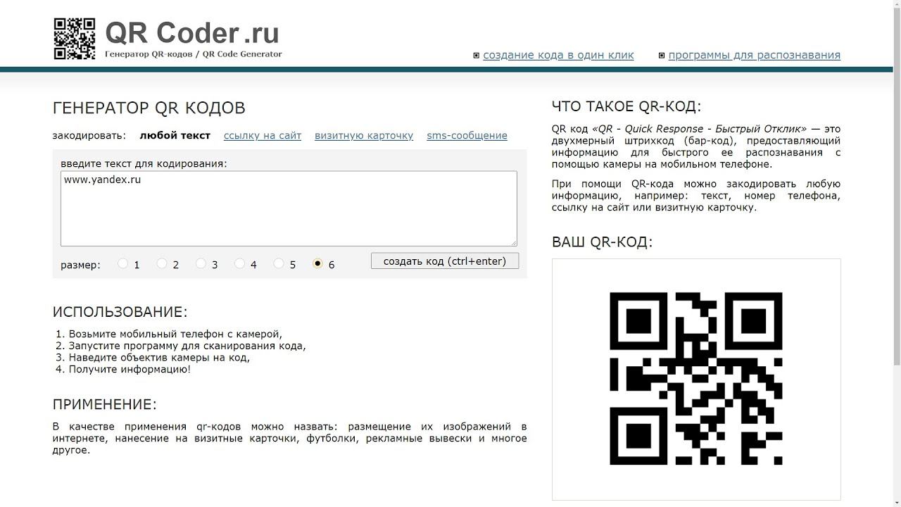Click the QR Coder.ru site title
Screen dimensions: 901x507
[192, 33]
